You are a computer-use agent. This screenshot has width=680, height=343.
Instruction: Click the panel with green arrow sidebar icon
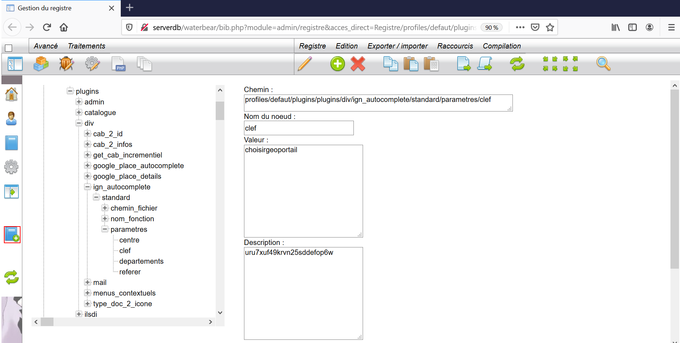click(11, 191)
